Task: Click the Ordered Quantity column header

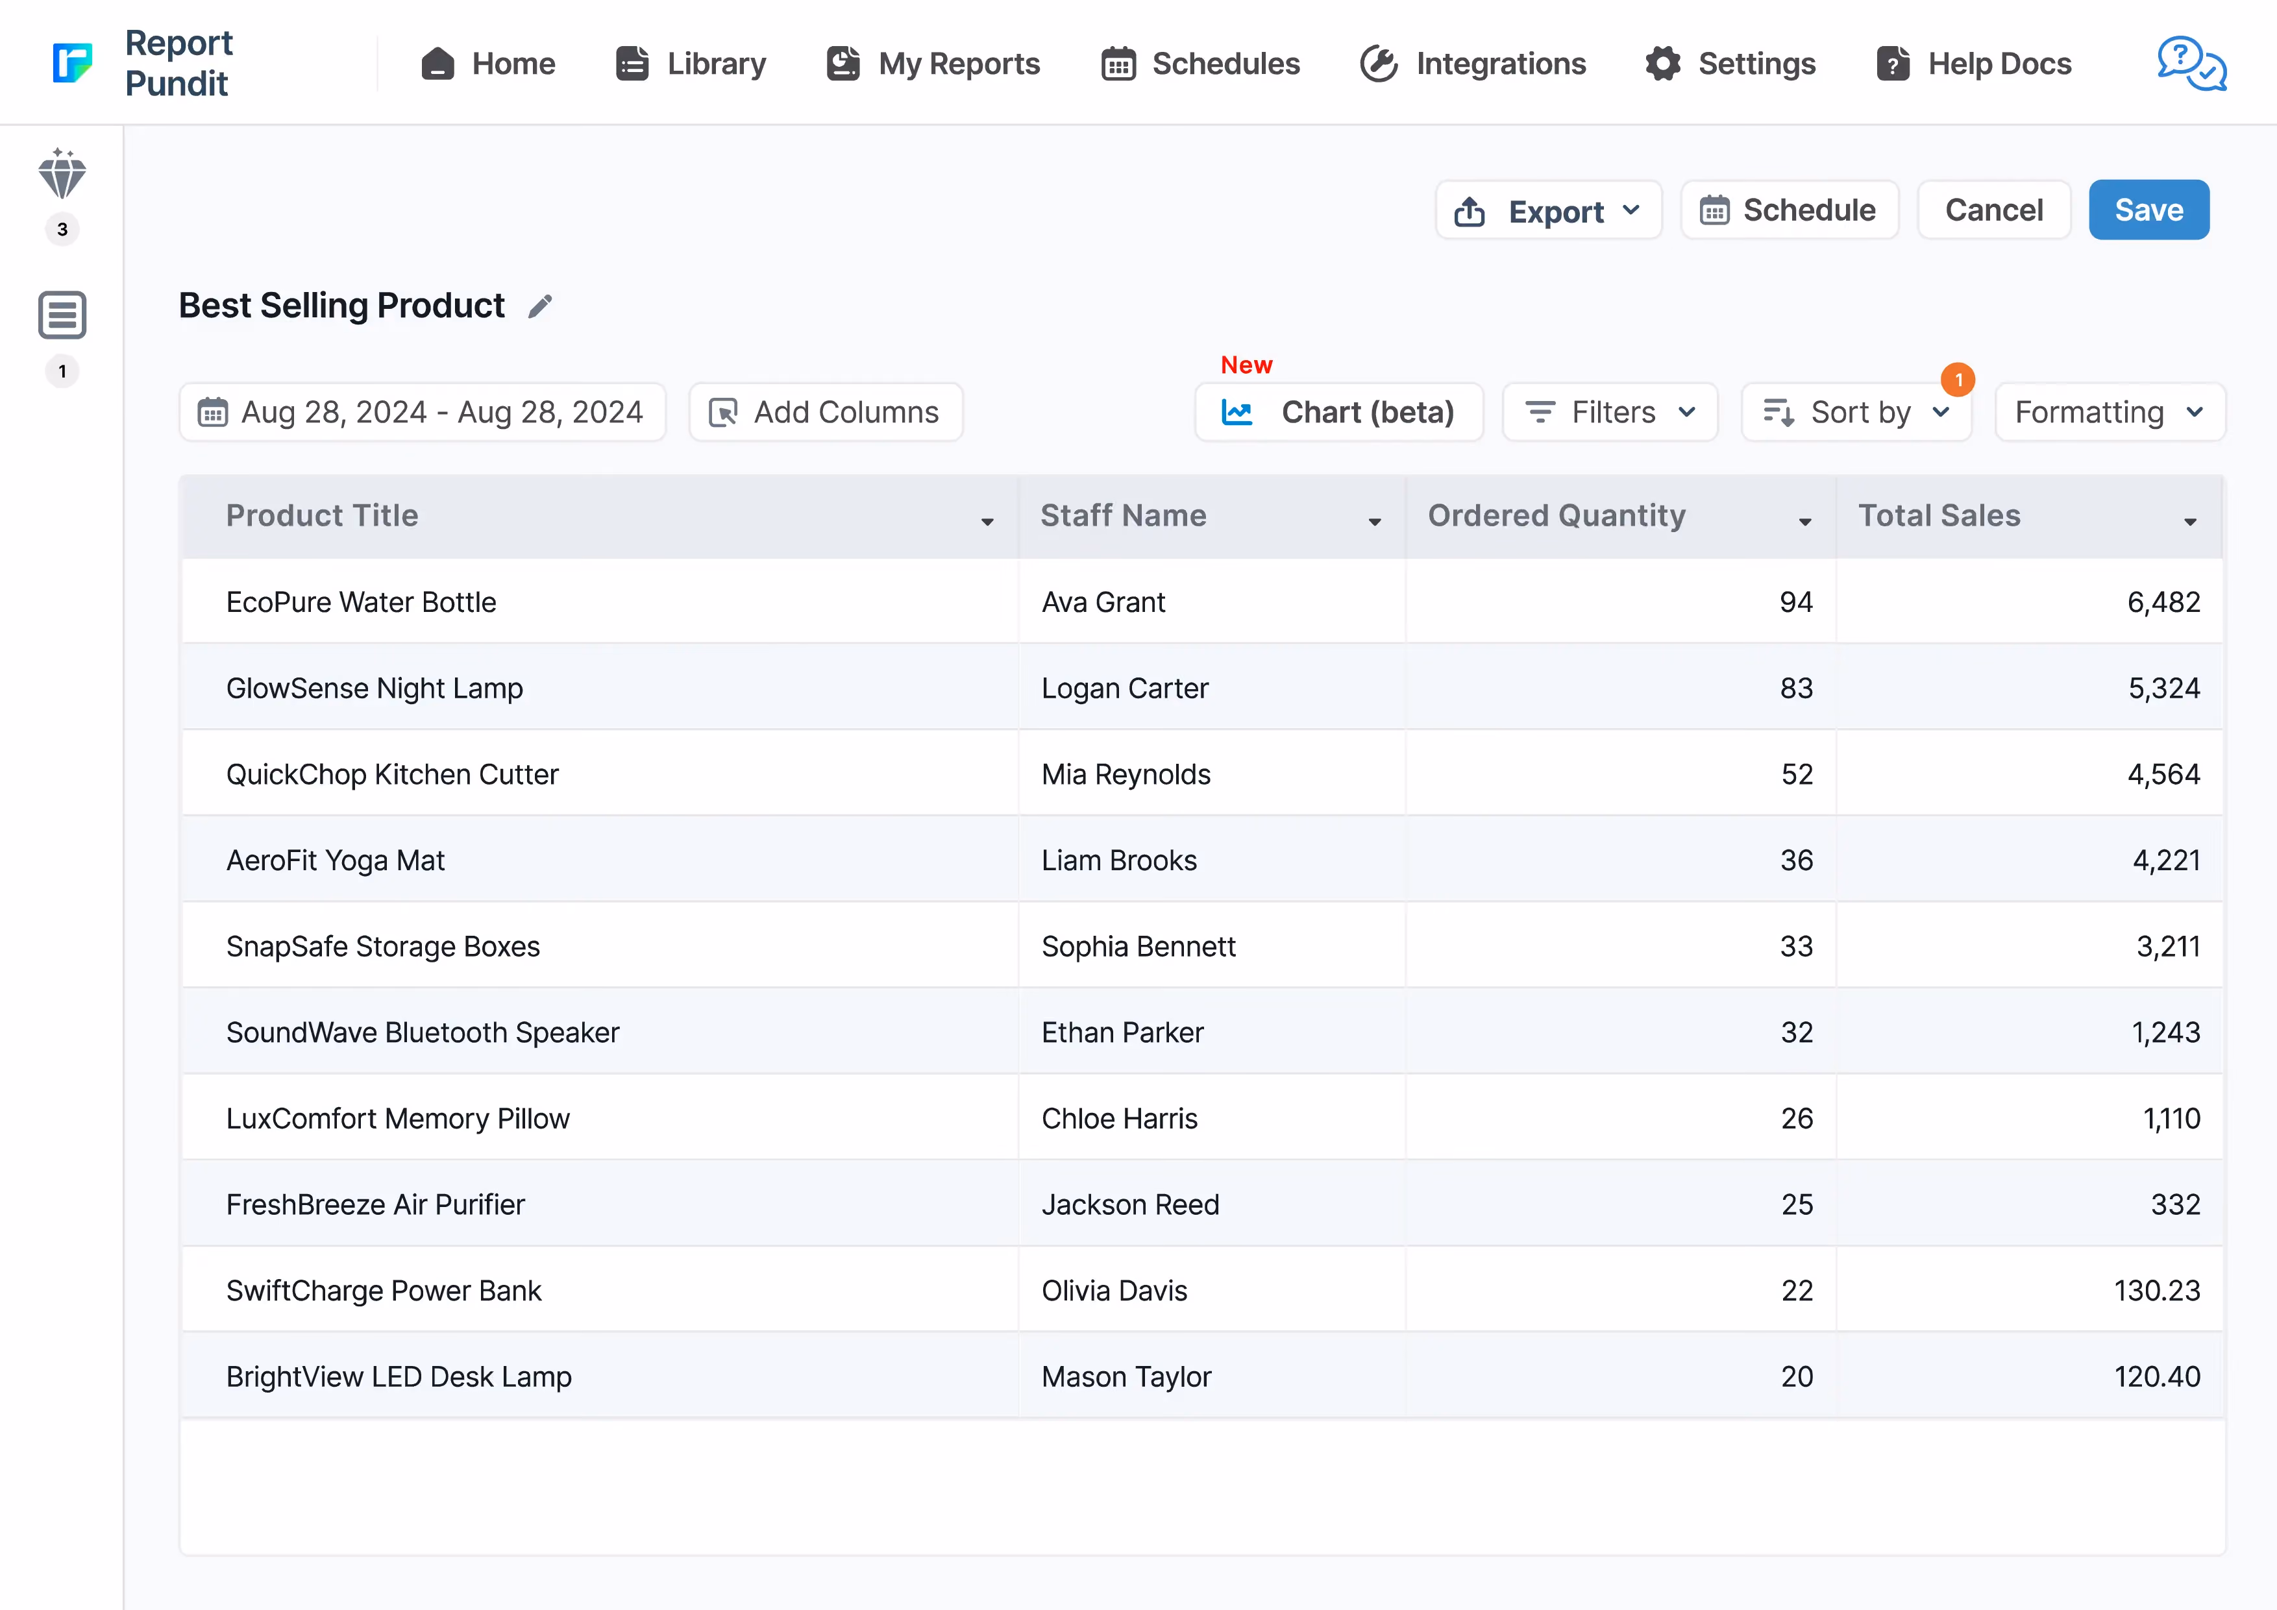Action: click(1621, 517)
